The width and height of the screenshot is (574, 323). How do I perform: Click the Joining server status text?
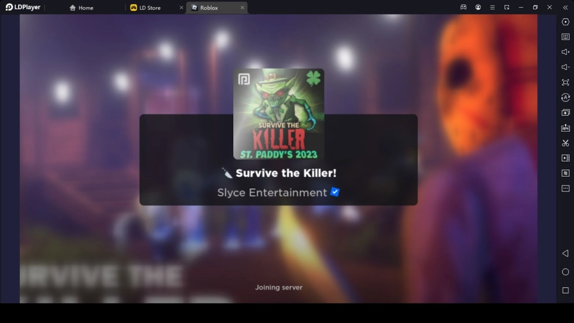[279, 288]
